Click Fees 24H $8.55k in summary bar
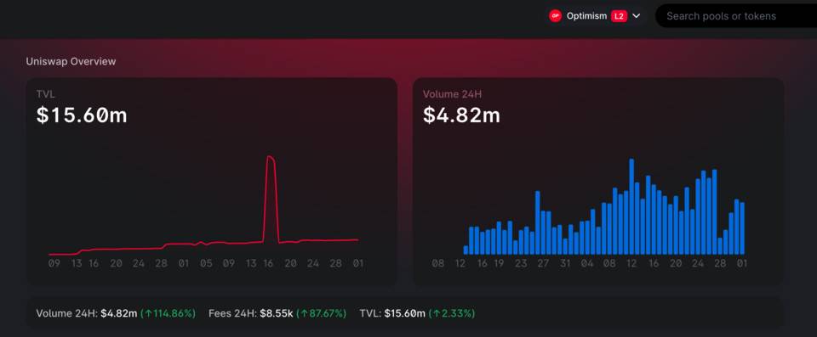 coord(250,313)
